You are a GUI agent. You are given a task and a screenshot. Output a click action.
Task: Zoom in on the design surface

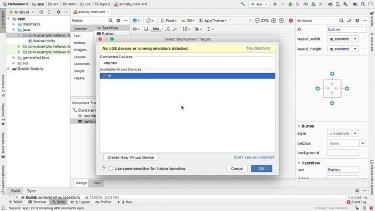(274, 21)
